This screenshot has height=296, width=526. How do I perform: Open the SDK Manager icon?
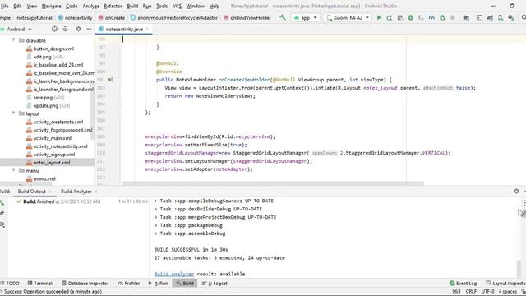(511, 17)
